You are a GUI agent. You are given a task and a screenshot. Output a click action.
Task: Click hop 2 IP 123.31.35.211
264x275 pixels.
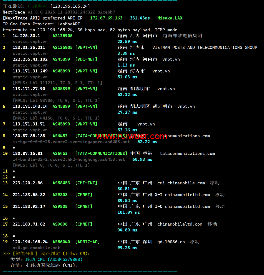[29, 48]
